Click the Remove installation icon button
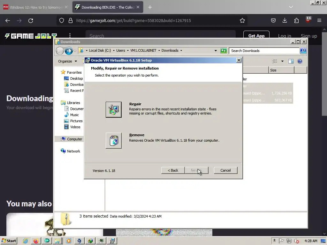Viewport: 327px width, 245px height. pyautogui.click(x=113, y=140)
